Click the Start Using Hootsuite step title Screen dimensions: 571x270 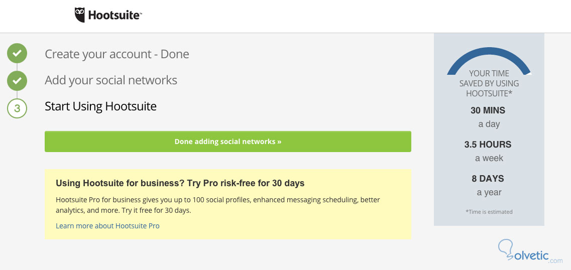(100, 106)
